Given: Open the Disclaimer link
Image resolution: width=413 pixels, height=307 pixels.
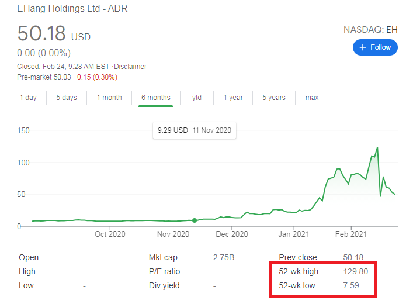Looking at the screenshot, I should coord(130,67).
